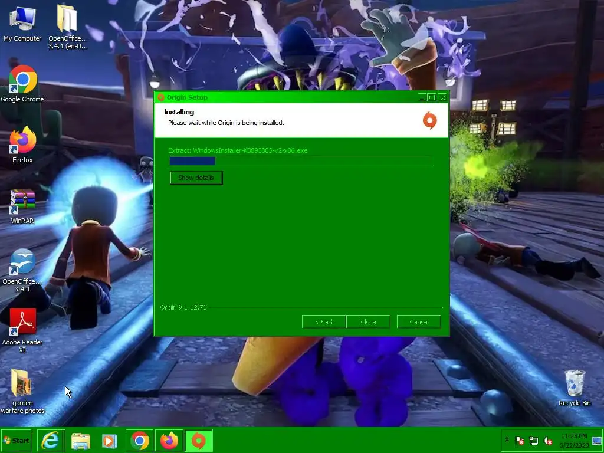The width and height of the screenshot is (604, 453).
Task: Open Action Center flag icon
Action: click(x=519, y=440)
